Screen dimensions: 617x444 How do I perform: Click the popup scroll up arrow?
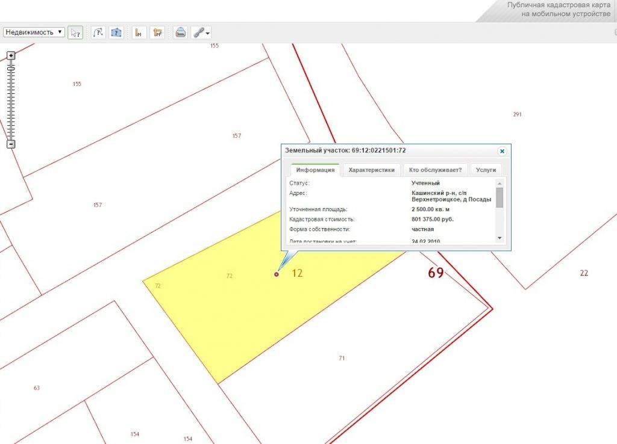coord(500,183)
